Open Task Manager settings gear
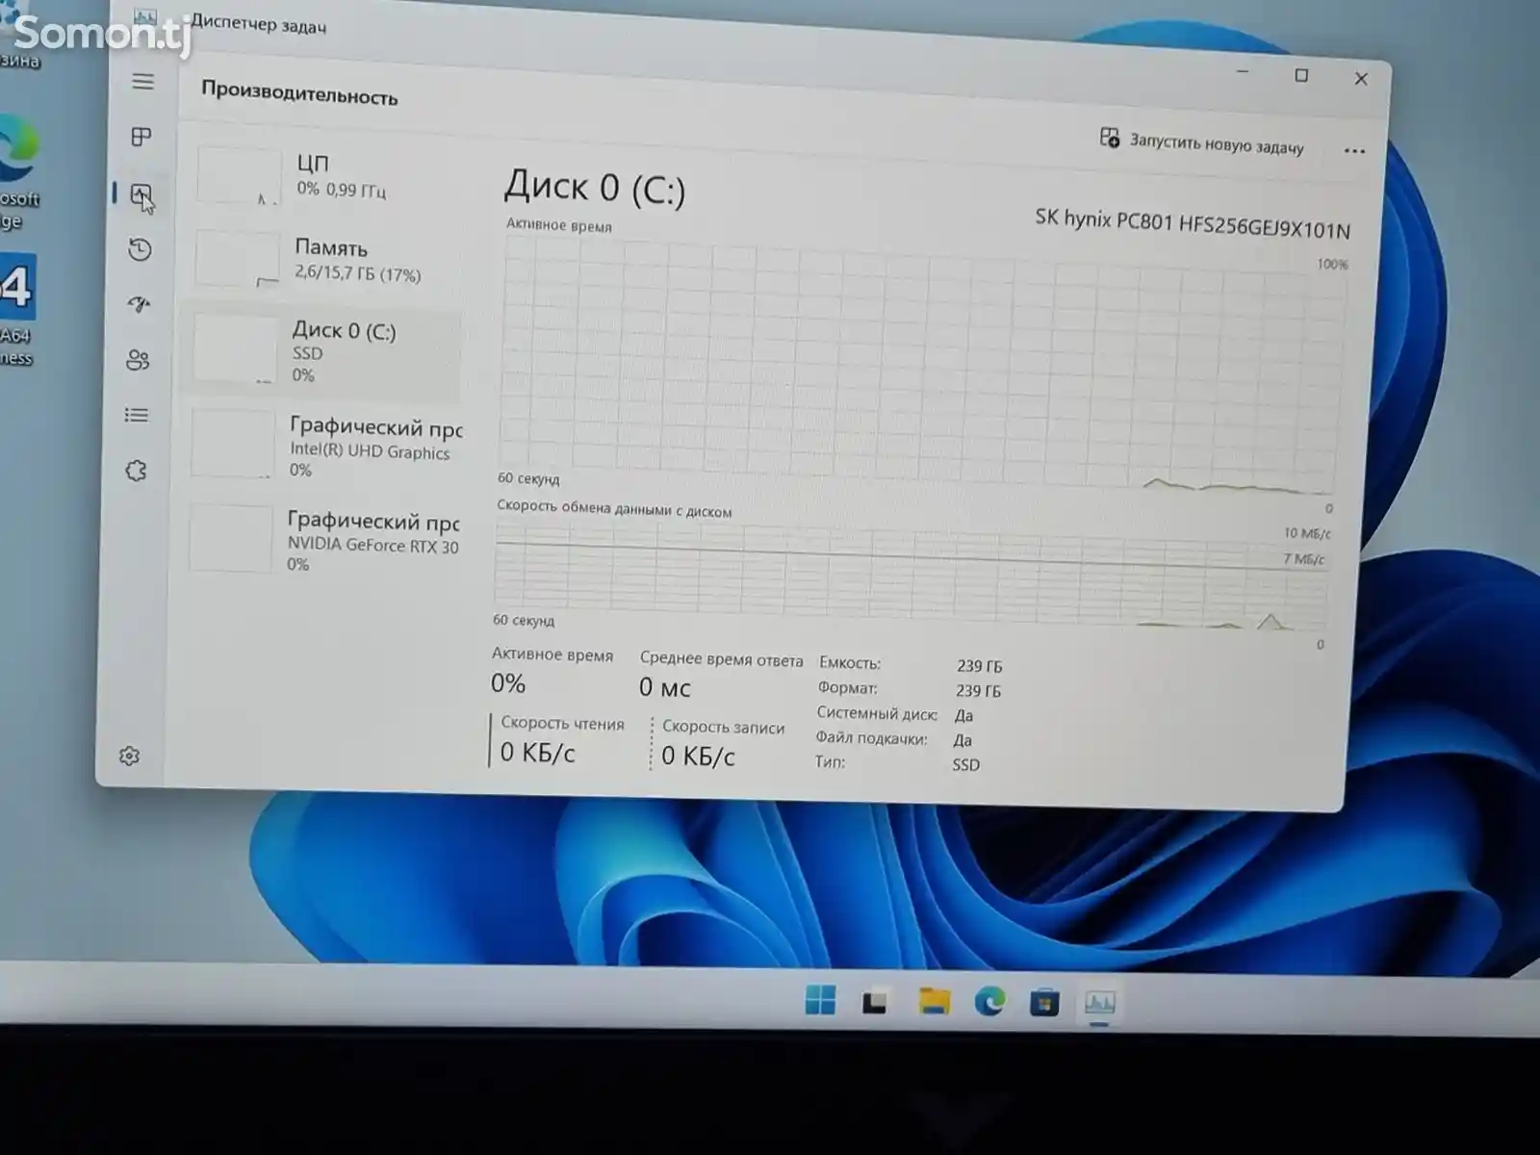The width and height of the screenshot is (1540, 1155). coord(129,756)
